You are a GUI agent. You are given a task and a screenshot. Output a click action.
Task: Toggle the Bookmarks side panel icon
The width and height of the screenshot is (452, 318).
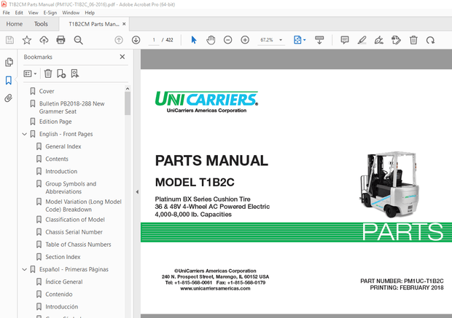9,80
